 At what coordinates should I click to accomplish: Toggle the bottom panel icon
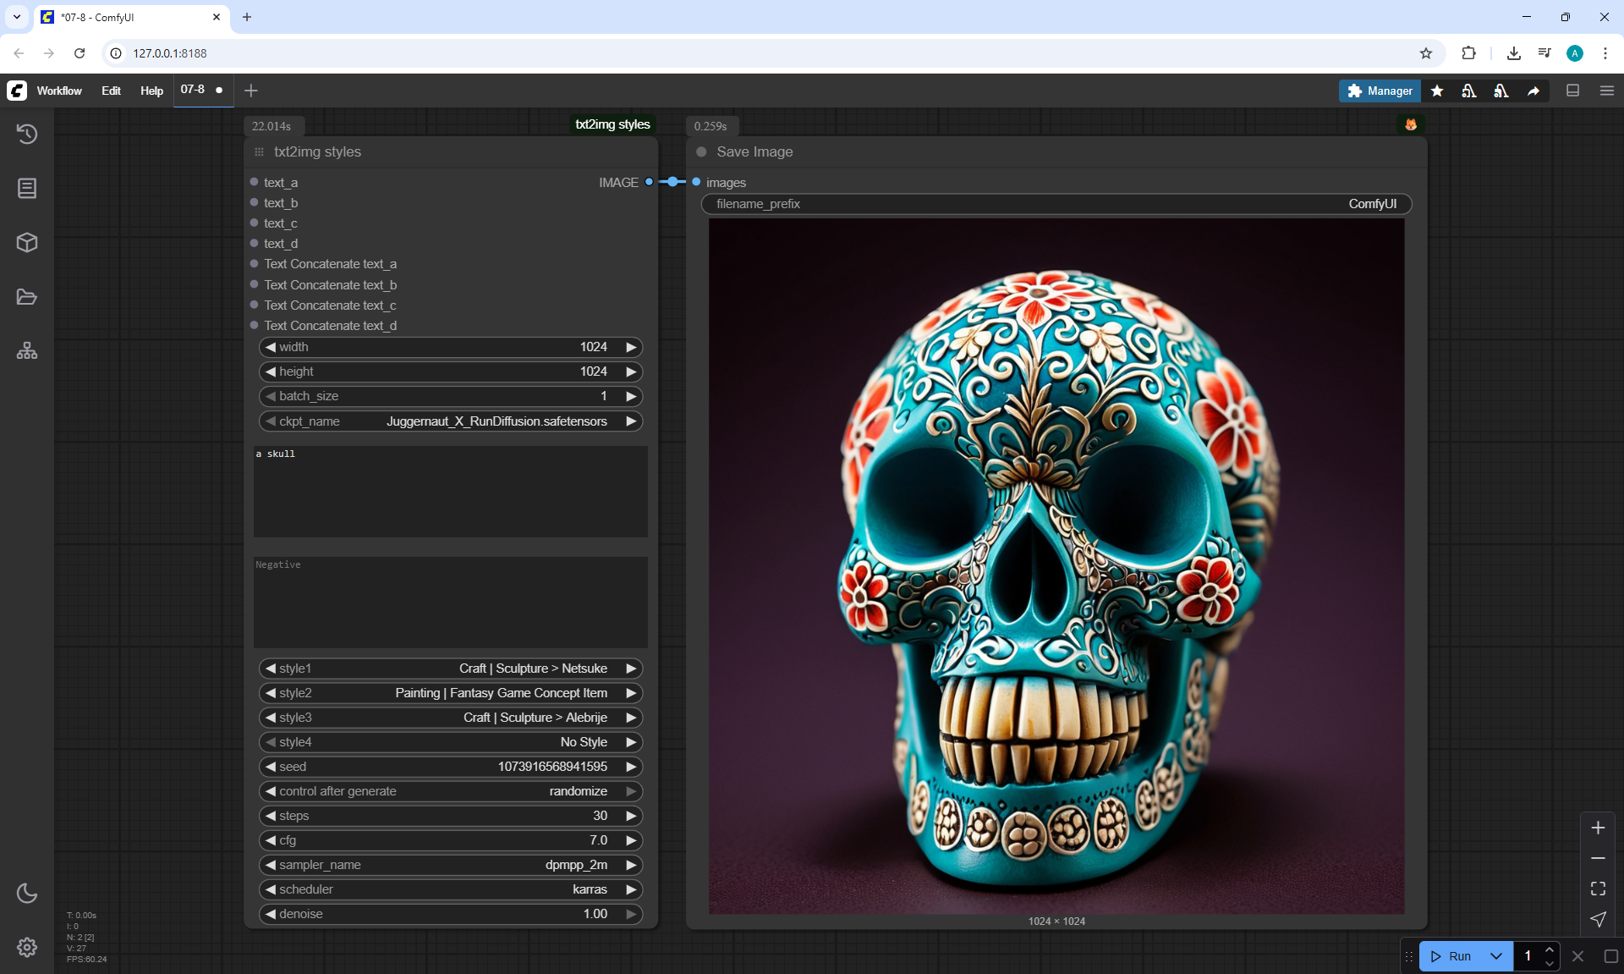1572,91
